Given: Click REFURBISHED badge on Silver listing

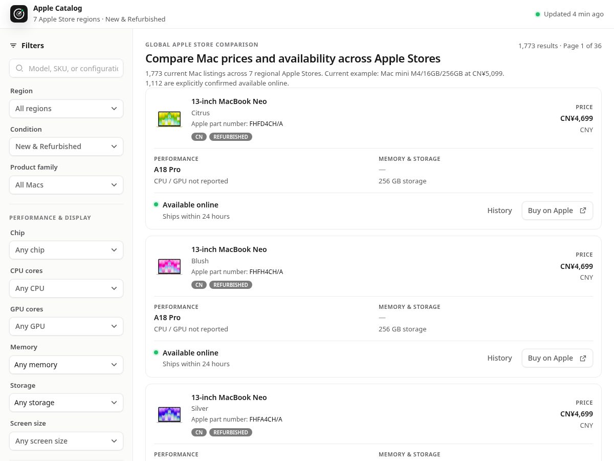Looking at the screenshot, I should 231,432.
